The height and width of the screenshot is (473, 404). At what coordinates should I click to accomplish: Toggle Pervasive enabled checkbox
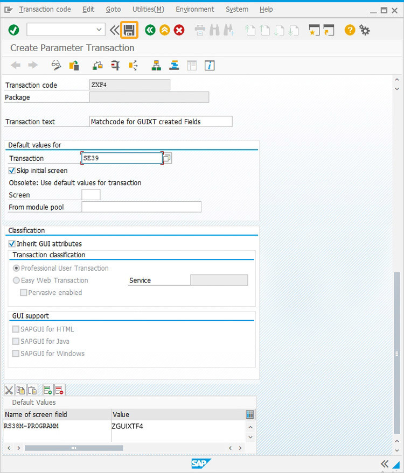[23, 292]
